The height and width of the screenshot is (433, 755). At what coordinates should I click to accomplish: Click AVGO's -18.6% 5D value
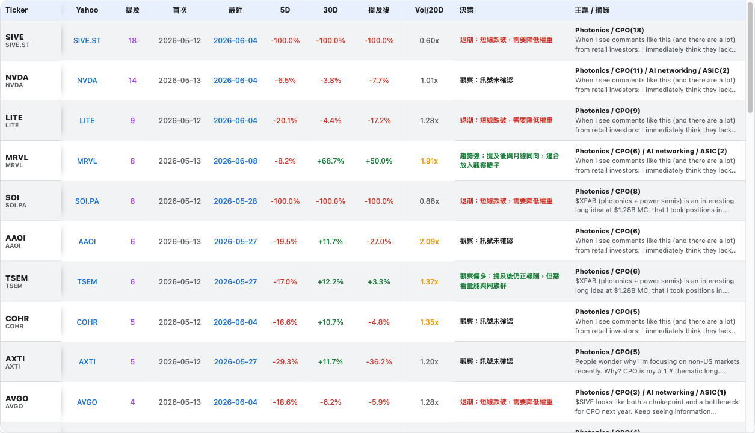pos(285,402)
